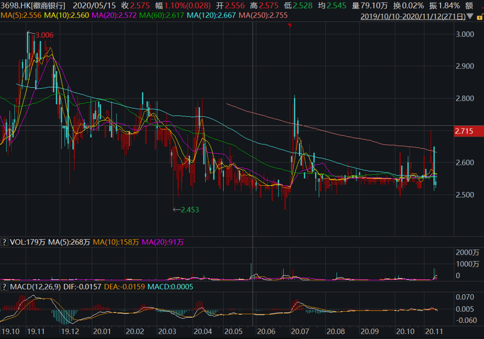The height and width of the screenshot is (339, 484).
Task: Click the MA(250) legend entry
Action: (x=263, y=16)
